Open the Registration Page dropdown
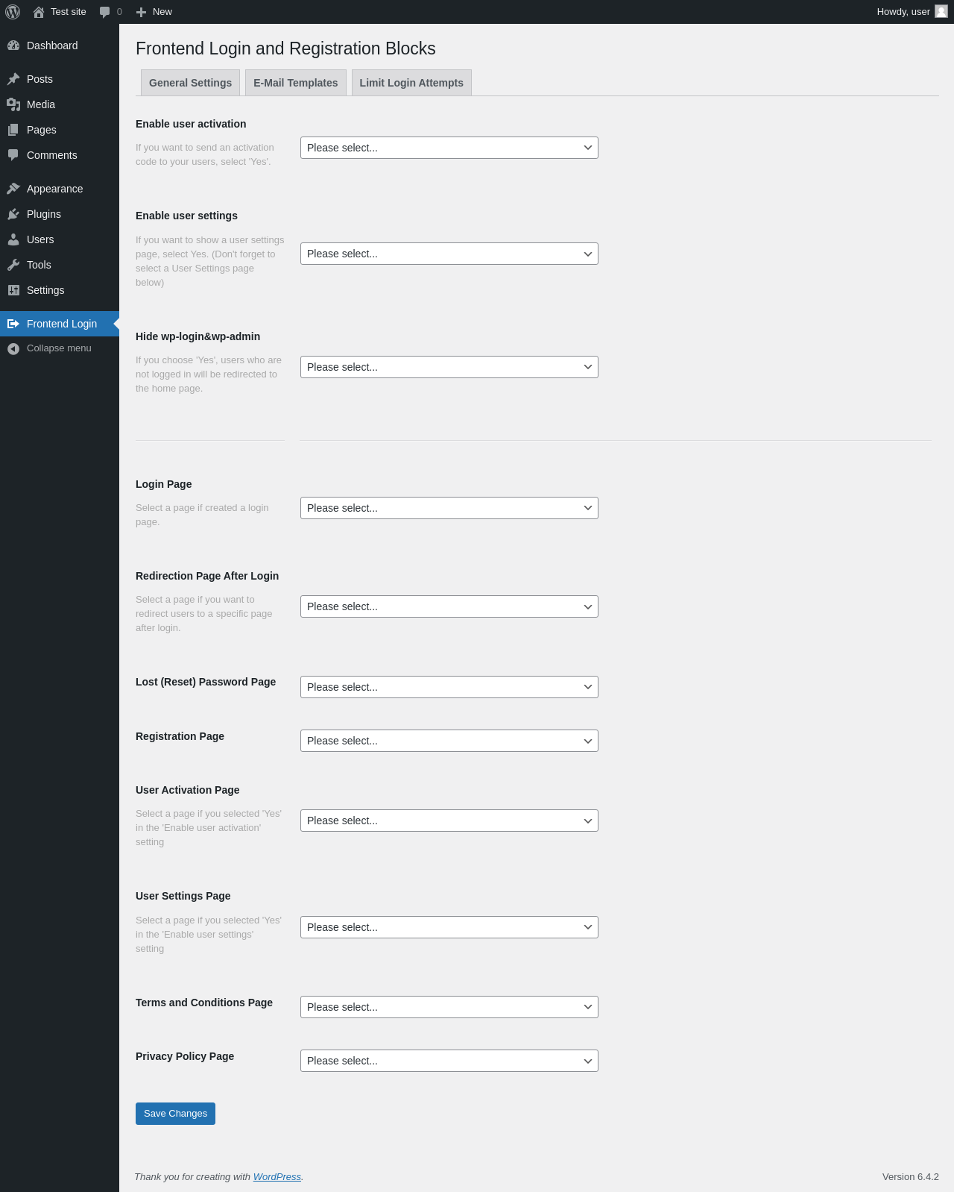Screen dimensions: 954x1192 pyautogui.click(x=449, y=741)
